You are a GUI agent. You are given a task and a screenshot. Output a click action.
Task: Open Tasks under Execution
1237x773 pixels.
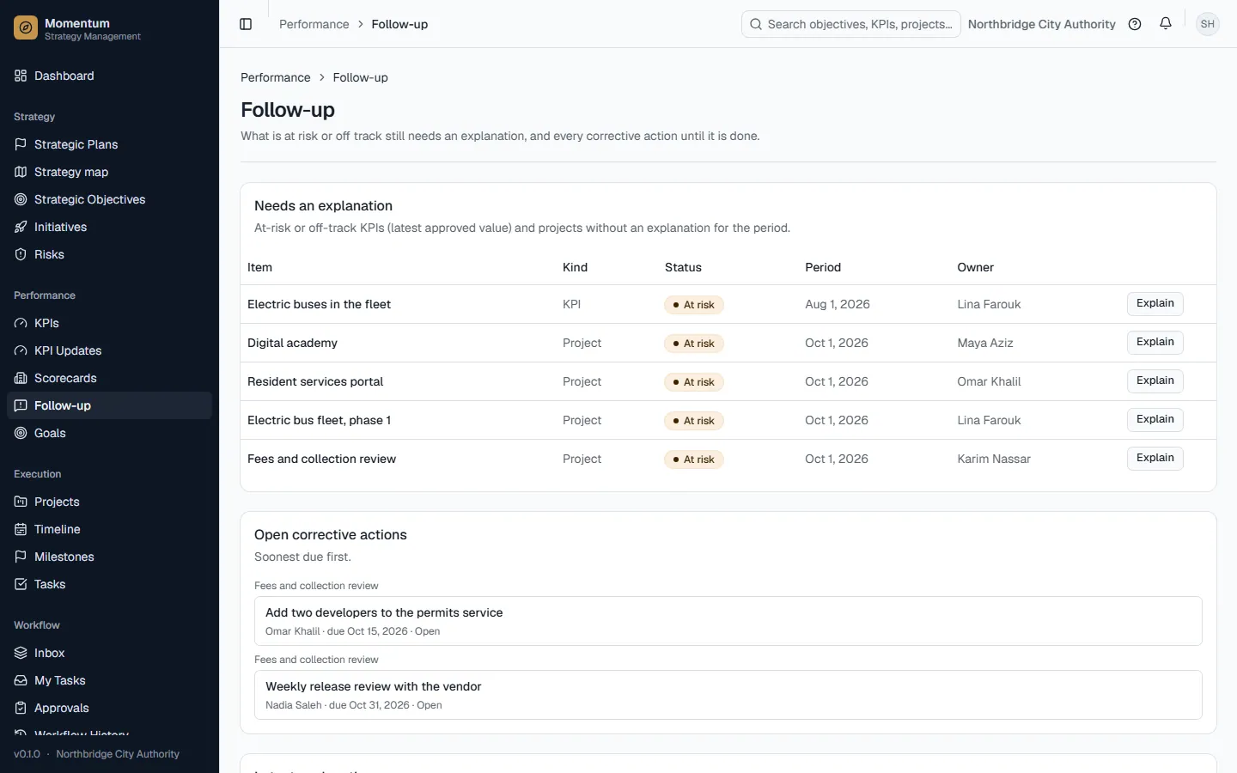109,584
